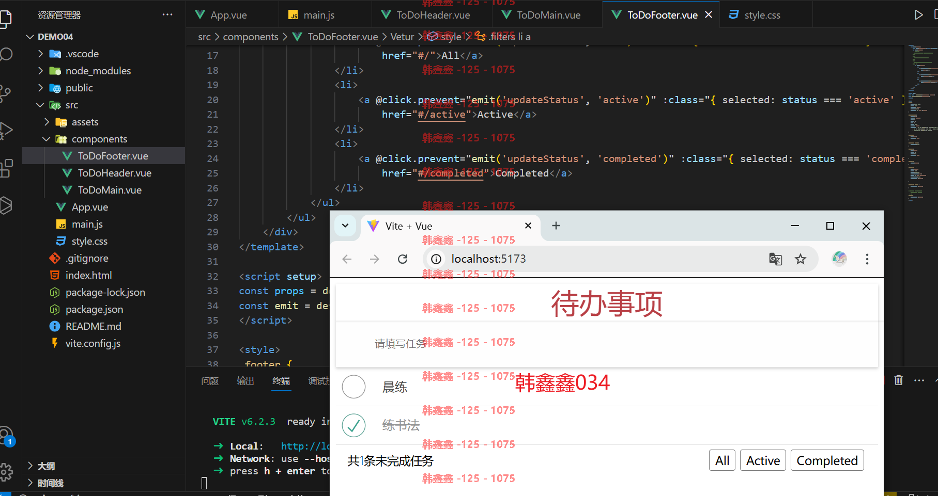Close the ToDoFooter.vue editor tab
The width and height of the screenshot is (938, 496).
709,14
